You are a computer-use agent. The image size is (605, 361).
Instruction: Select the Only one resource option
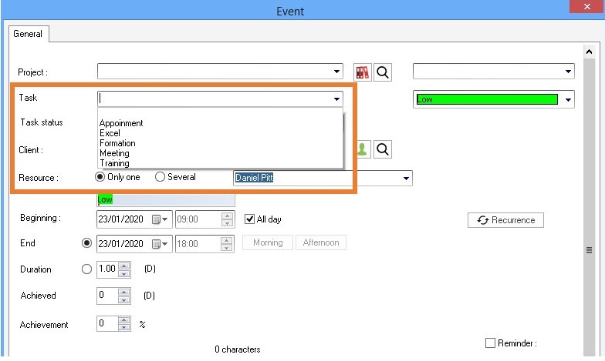click(100, 177)
